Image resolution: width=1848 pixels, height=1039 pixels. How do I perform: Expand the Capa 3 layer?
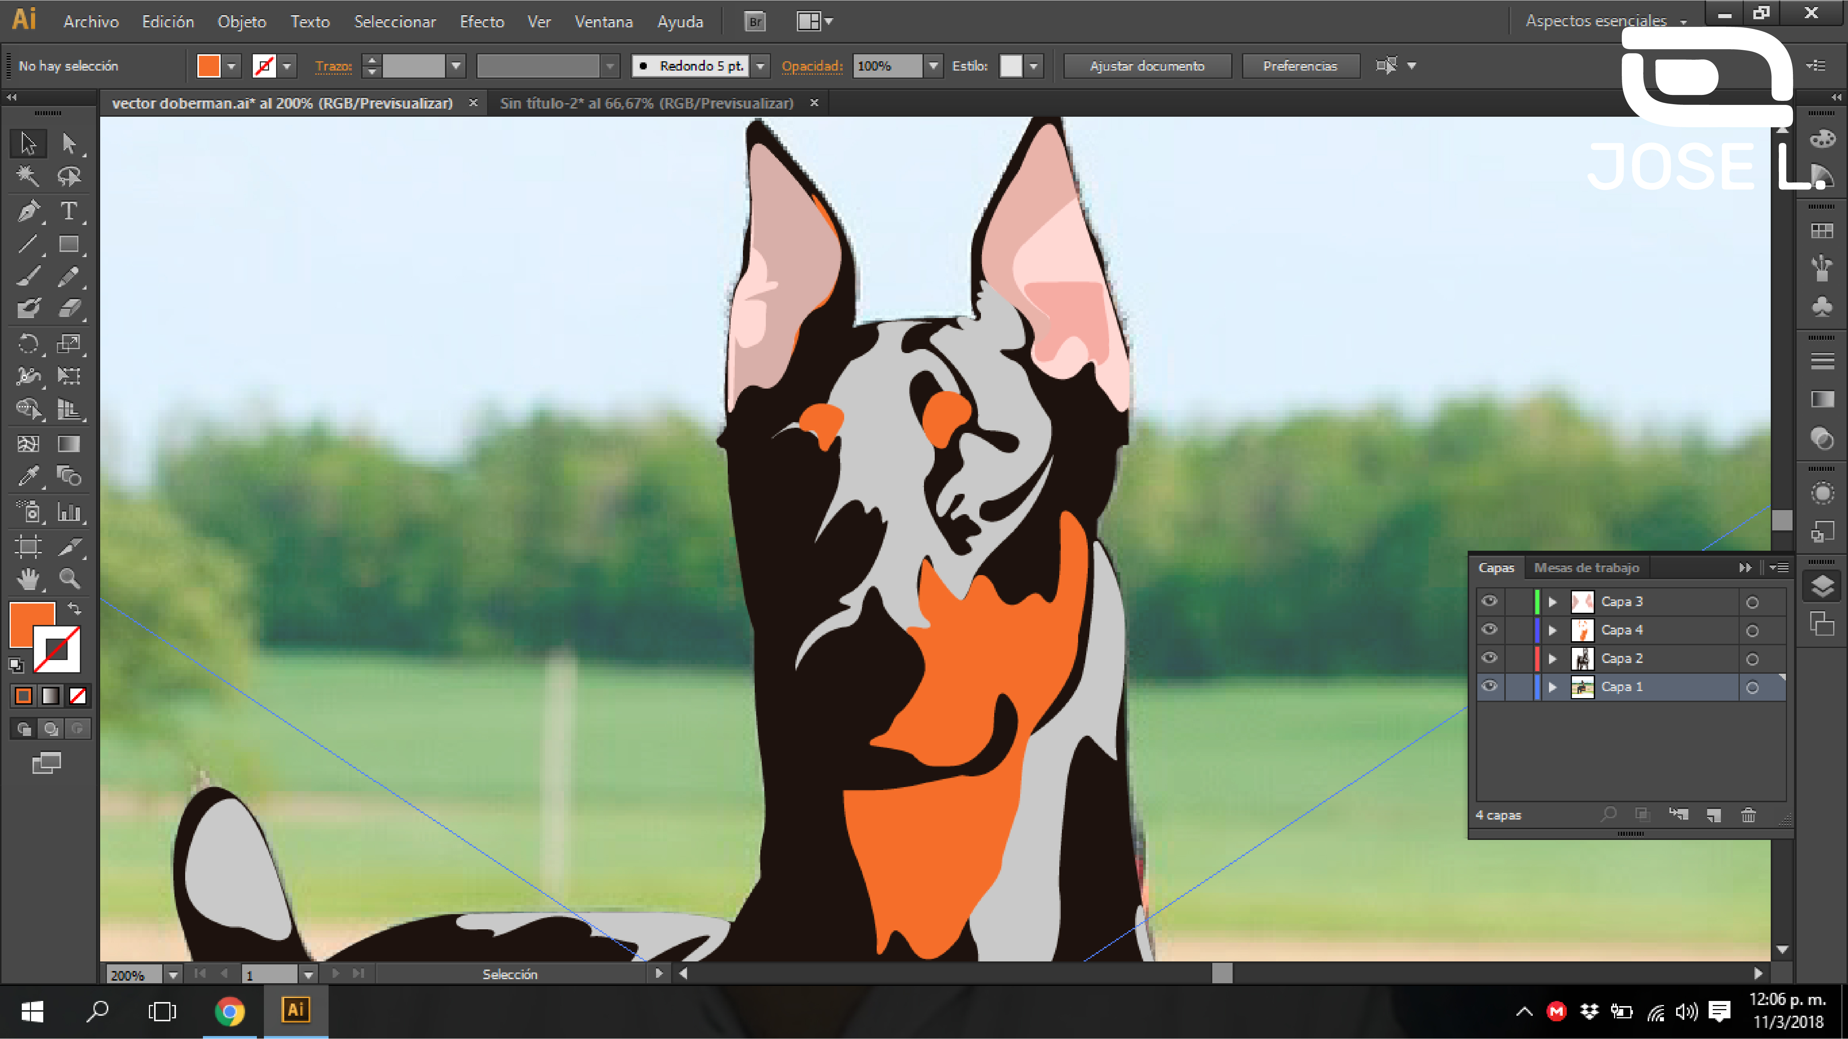coord(1552,602)
